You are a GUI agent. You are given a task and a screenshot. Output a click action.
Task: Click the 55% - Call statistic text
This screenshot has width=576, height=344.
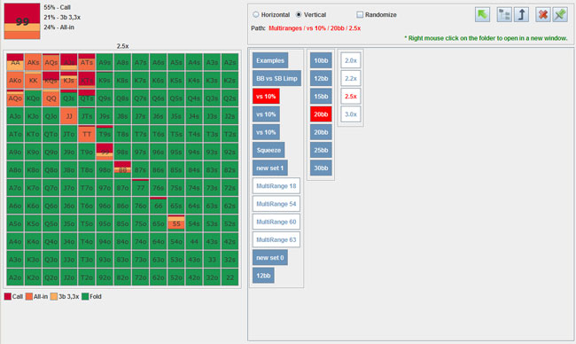[57, 7]
